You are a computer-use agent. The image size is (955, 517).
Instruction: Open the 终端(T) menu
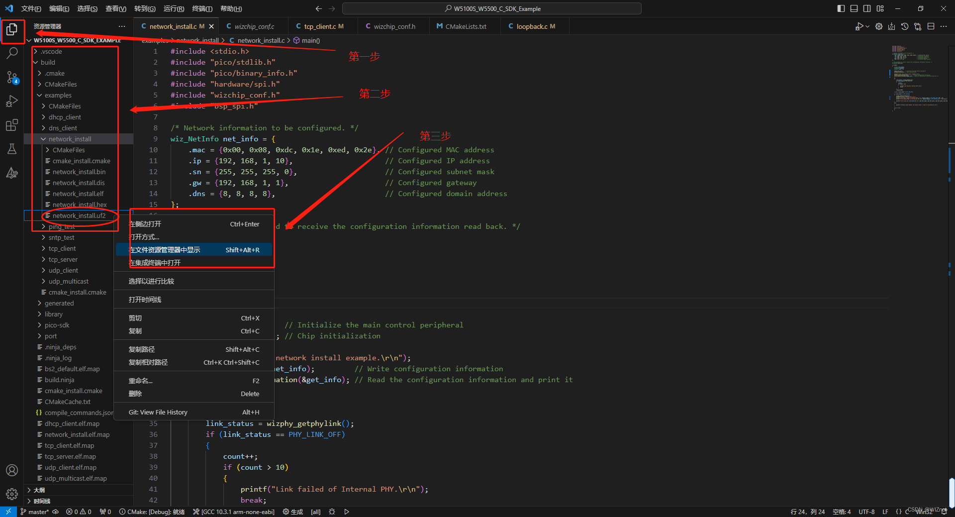click(x=202, y=8)
